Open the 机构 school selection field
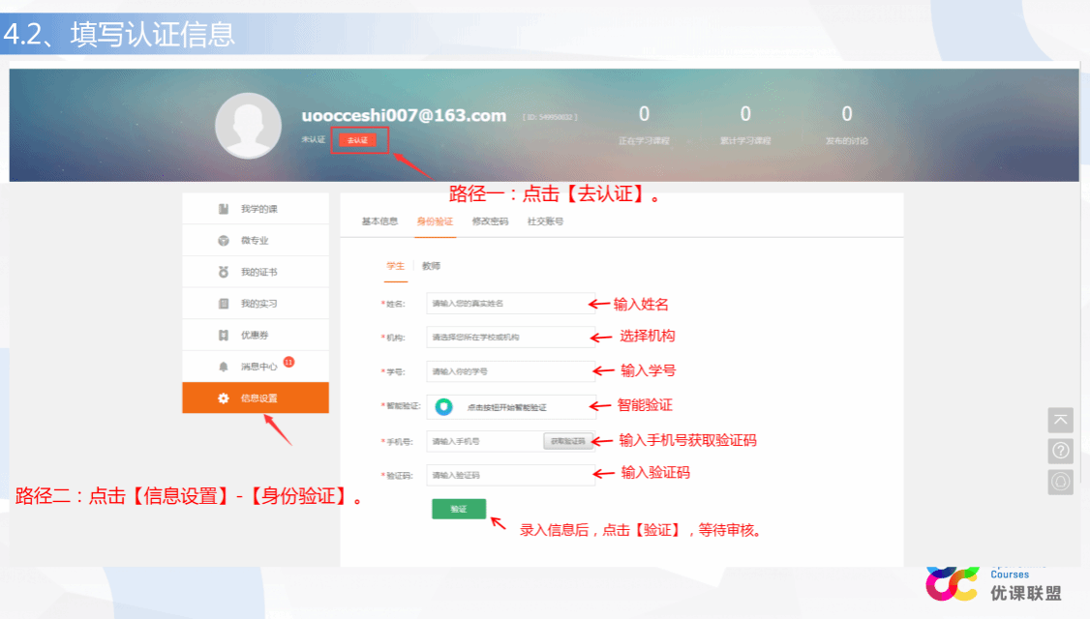Viewport: 1090px width, 619px height. coord(508,338)
